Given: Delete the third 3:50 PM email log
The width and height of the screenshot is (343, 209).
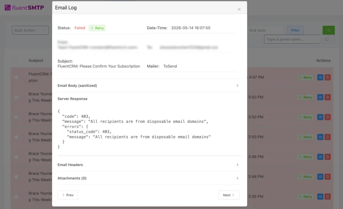Looking at the screenshot, I should (328, 137).
